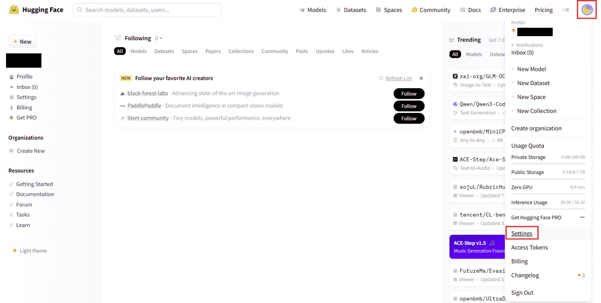
Task: Click the Hugging Face logo icon
Action: click(x=14, y=10)
